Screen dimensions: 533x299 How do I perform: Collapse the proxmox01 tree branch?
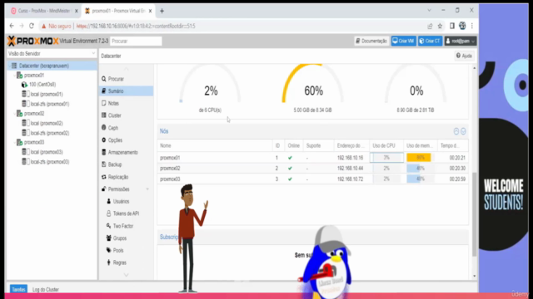point(14,76)
